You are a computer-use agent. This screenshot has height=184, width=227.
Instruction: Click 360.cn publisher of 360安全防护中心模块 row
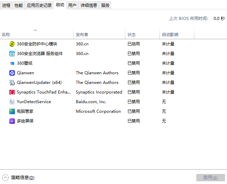coord(82,44)
